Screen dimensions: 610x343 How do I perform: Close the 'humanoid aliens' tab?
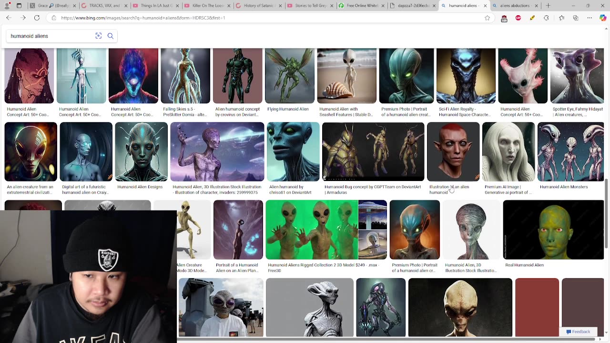pos(486,6)
